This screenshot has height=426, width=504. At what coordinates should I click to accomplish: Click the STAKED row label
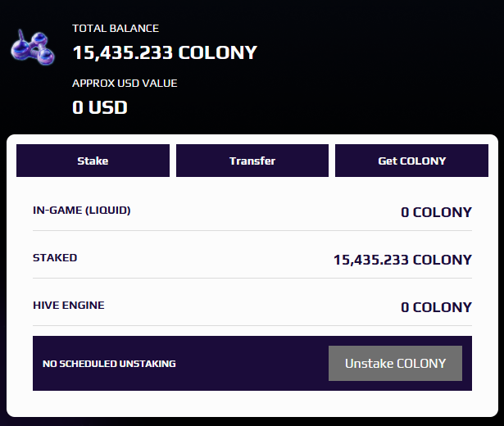[55, 258]
